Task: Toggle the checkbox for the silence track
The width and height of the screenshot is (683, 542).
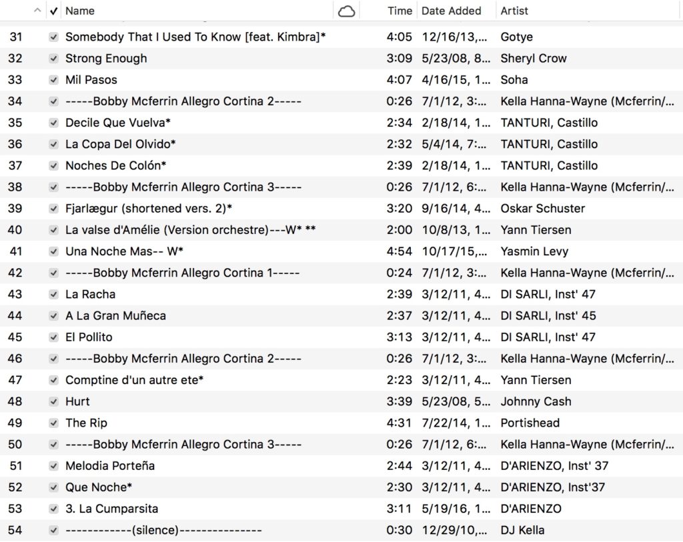Action: click(54, 530)
